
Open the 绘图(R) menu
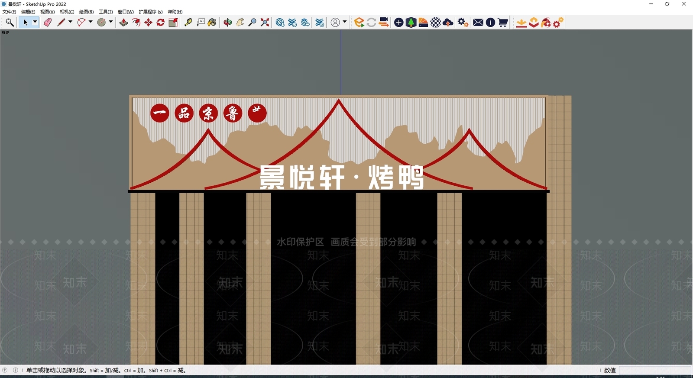[x=86, y=12]
